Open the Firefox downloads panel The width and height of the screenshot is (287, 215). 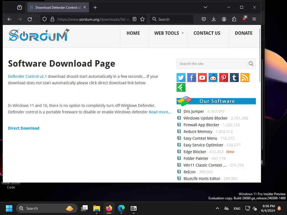tap(214, 19)
